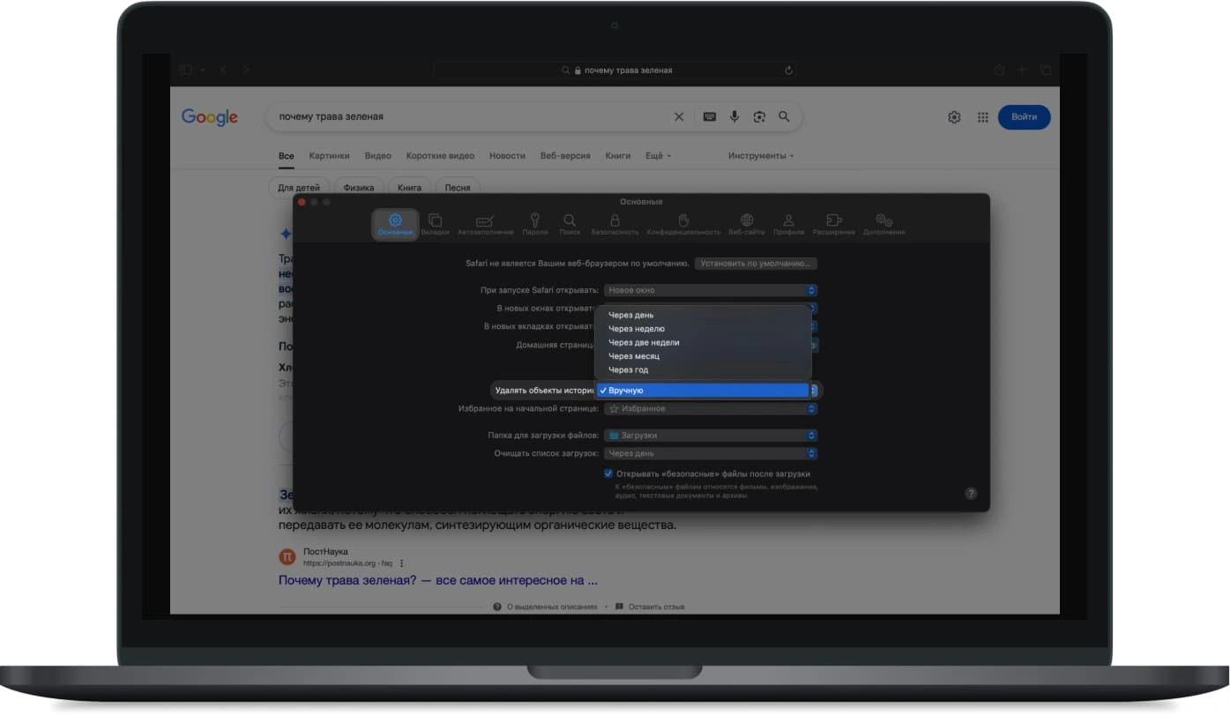
Task: Expand the Google Инструменты menu
Action: 761,156
